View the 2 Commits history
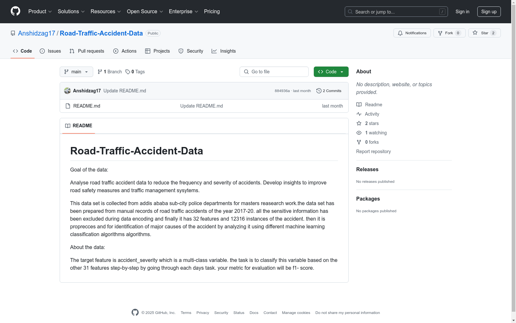This screenshot has height=323, width=516. 329,91
